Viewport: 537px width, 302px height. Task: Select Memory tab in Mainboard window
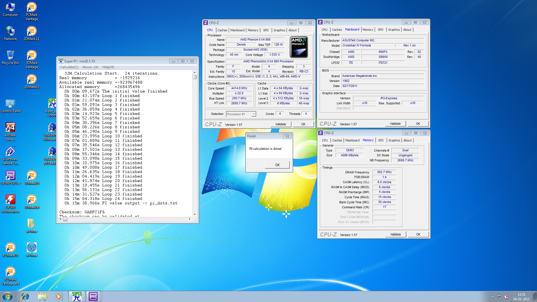(x=368, y=30)
